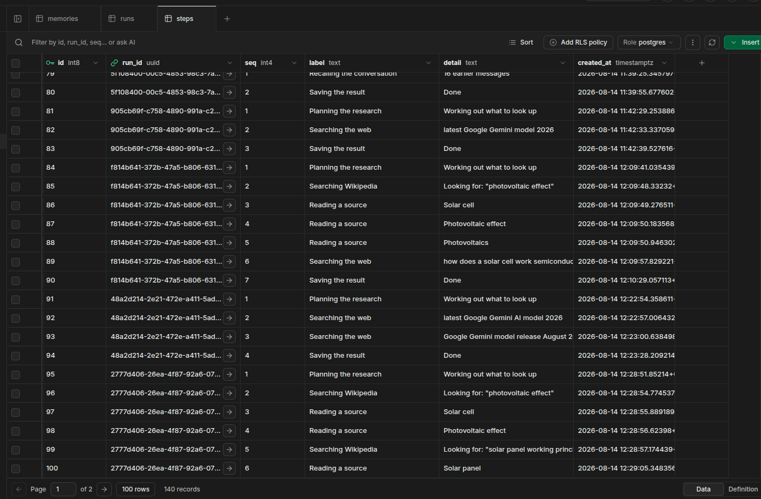Toggle the sidebar panel icon
Screen dimensions: 761x499
click(x=18, y=19)
